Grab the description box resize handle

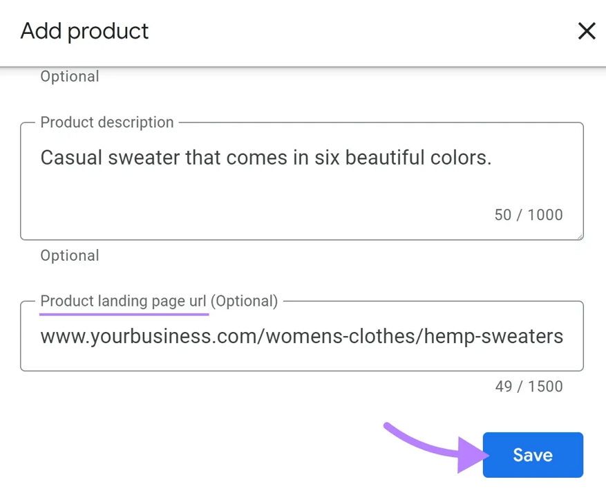[x=580, y=236]
